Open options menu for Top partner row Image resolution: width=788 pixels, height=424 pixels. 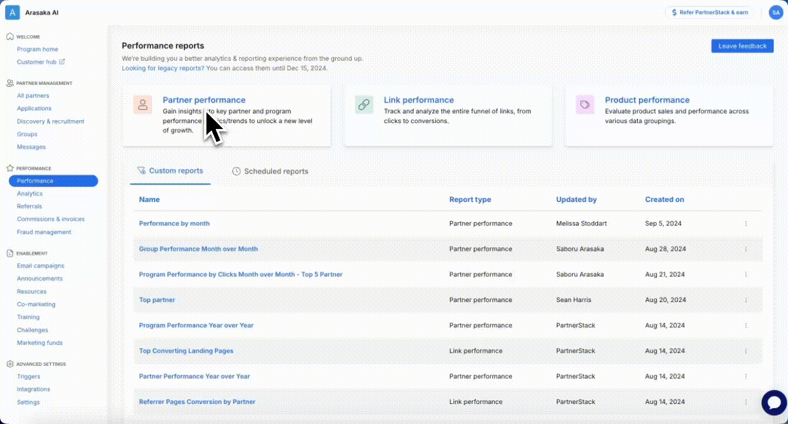pyautogui.click(x=746, y=300)
